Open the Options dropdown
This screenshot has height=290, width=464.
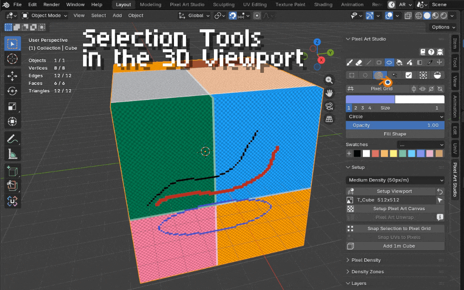point(443,27)
